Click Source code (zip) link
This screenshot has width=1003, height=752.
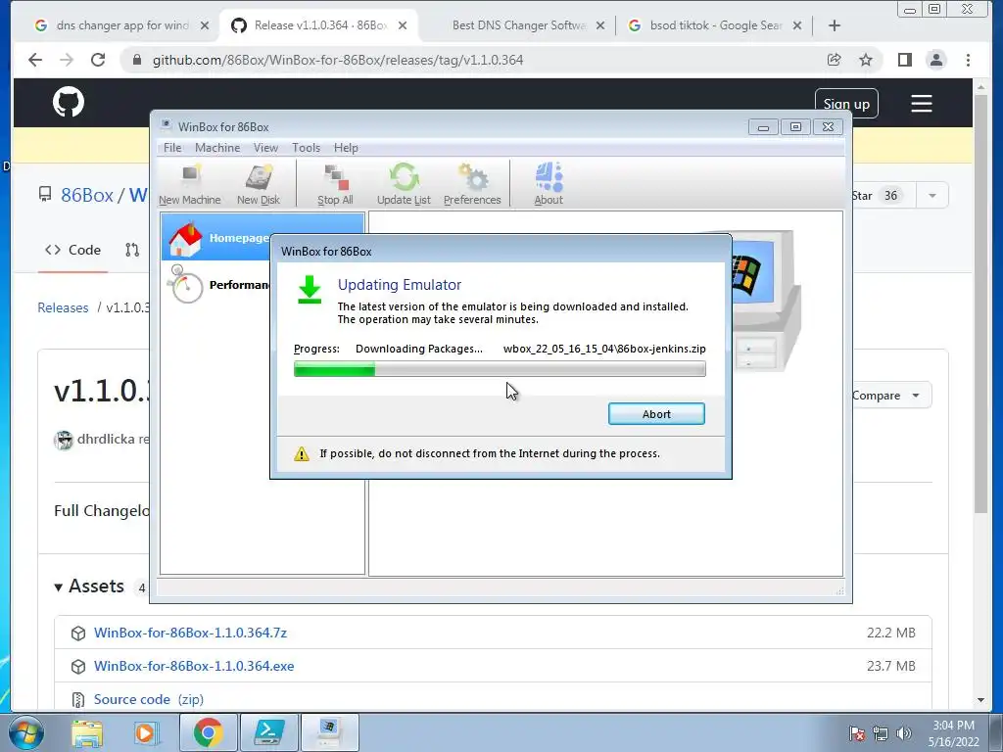coord(149,699)
